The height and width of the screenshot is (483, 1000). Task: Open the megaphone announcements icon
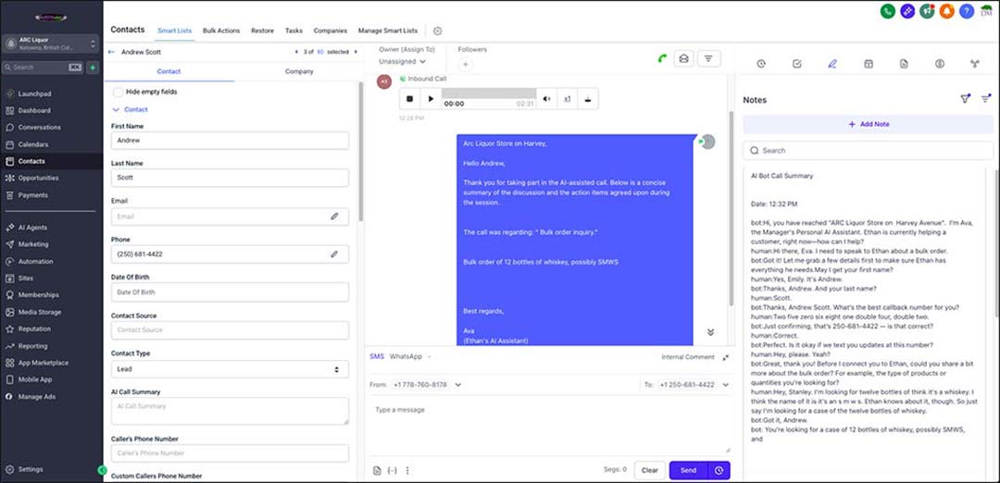[x=927, y=11]
